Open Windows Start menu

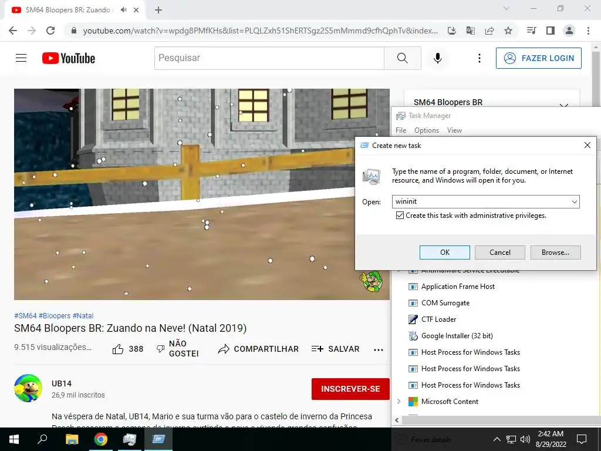point(14,439)
